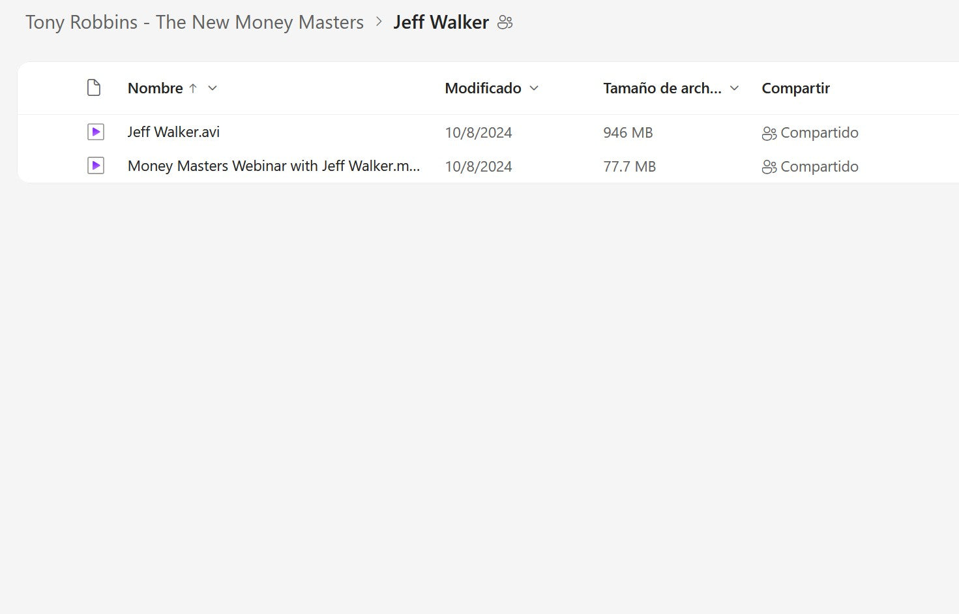Click the Compartido text for Jeff Walker.avi
The width and height of the screenshot is (959, 614).
pos(819,133)
